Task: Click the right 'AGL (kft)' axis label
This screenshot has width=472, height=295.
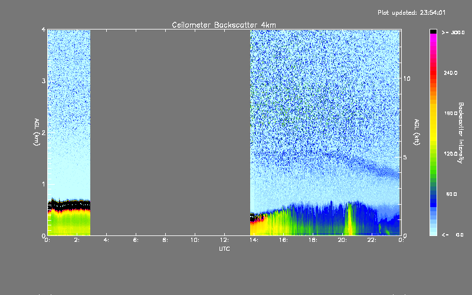Action: click(417, 132)
